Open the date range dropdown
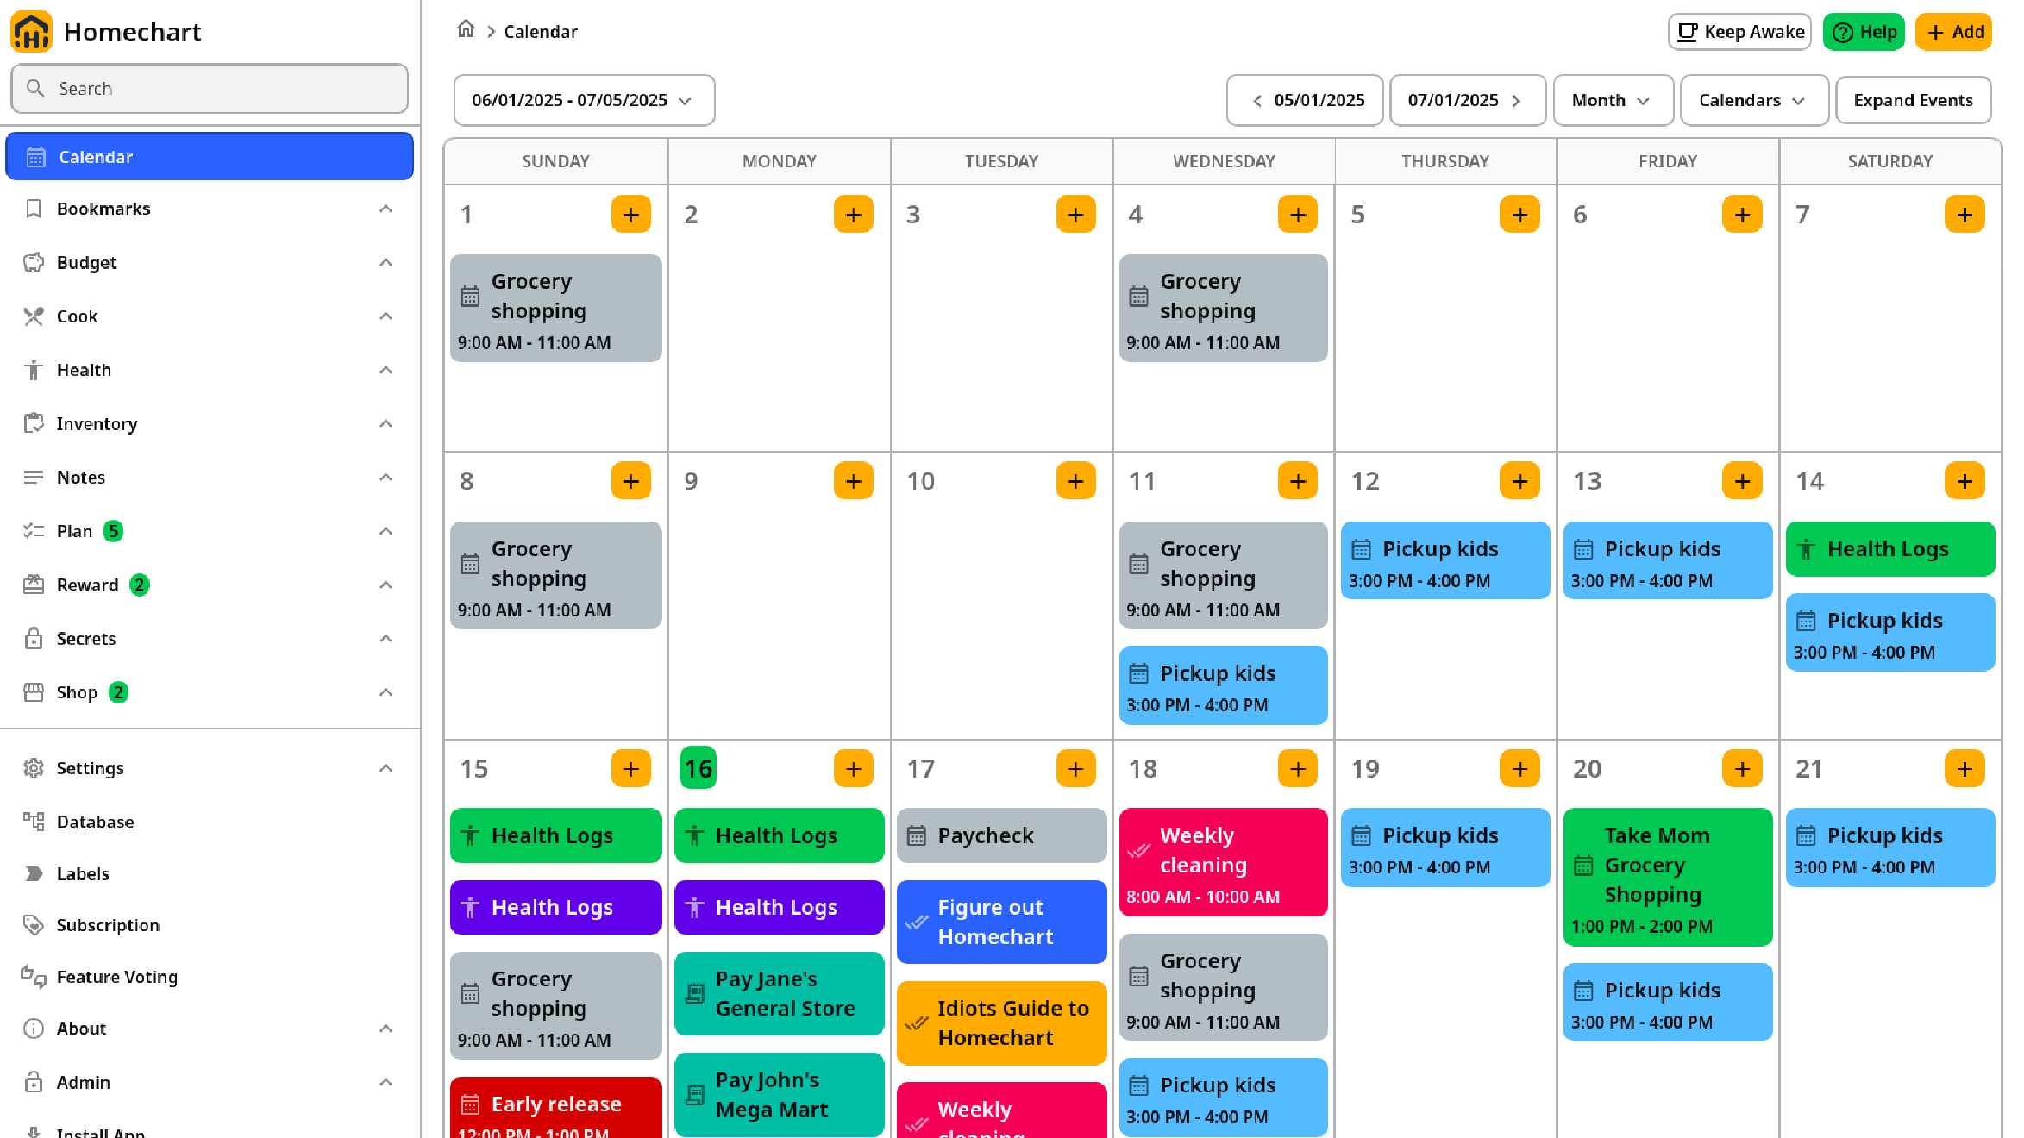2024x1138 pixels. click(x=584, y=100)
